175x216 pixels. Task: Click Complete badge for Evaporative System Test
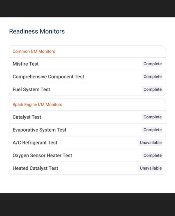[152, 130]
